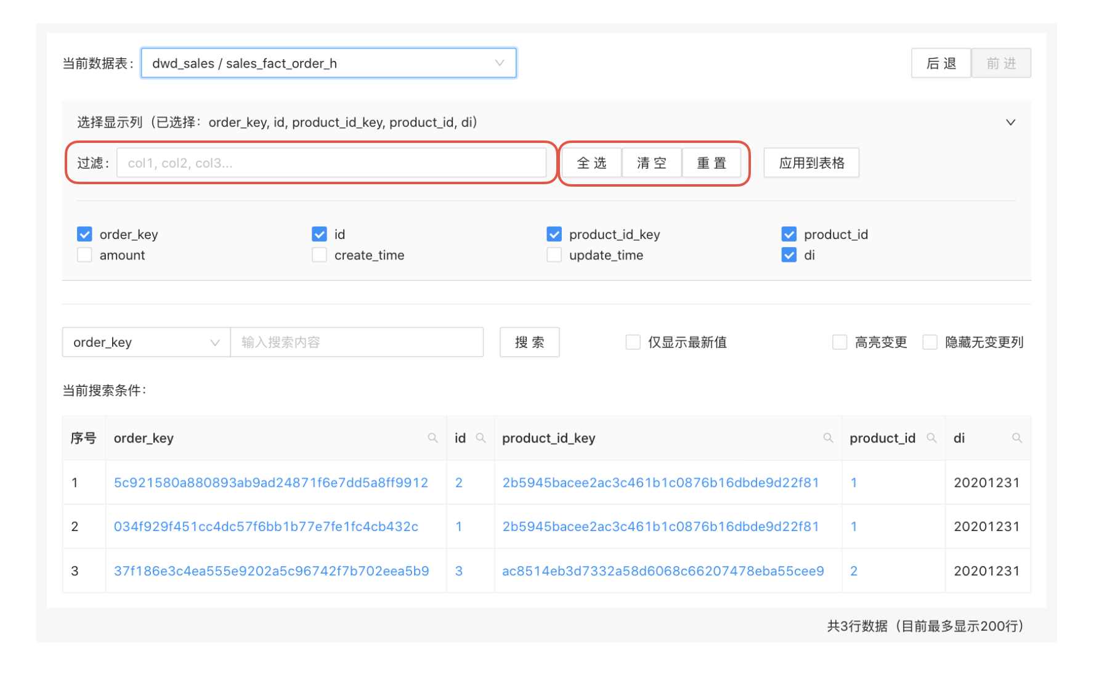Enable 仅显示最新值 option
1099x674 pixels.
(633, 342)
